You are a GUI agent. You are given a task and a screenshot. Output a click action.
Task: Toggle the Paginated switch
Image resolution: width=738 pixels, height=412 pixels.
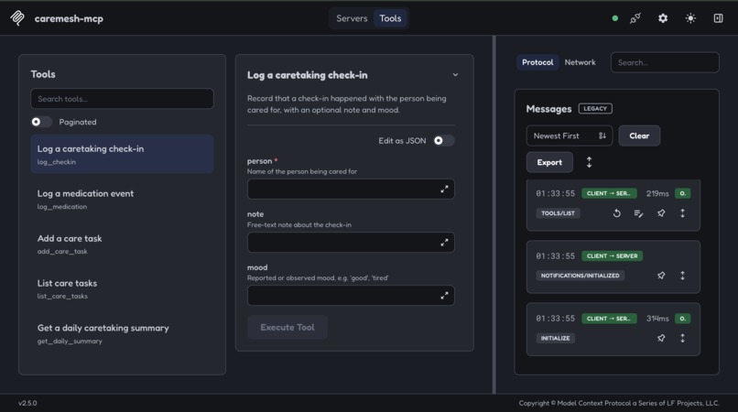click(41, 122)
